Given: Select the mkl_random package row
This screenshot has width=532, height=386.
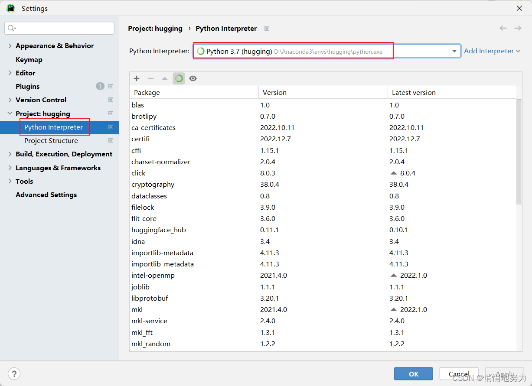Looking at the screenshot, I should tap(323, 344).
